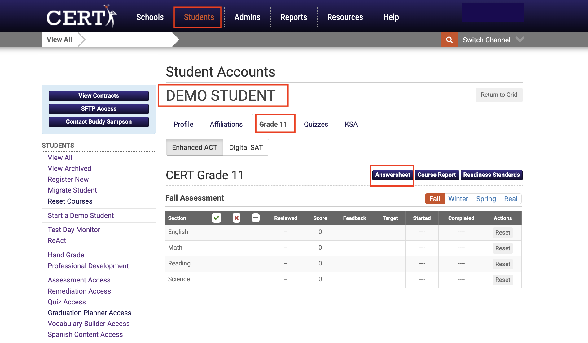Screen dimensions: 588x343
Task: Click the minus column header icon
Action: point(256,218)
